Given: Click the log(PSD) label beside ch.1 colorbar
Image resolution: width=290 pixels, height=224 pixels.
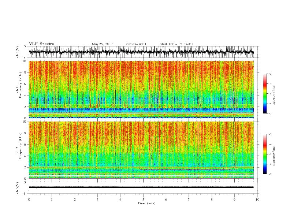Looking at the screenshot, I should coord(274,96).
